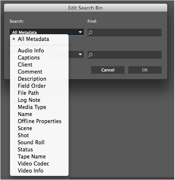The height and width of the screenshot is (180, 175).
Task: Expand the All Metadata search dropdown arrow
Action: 80,32
